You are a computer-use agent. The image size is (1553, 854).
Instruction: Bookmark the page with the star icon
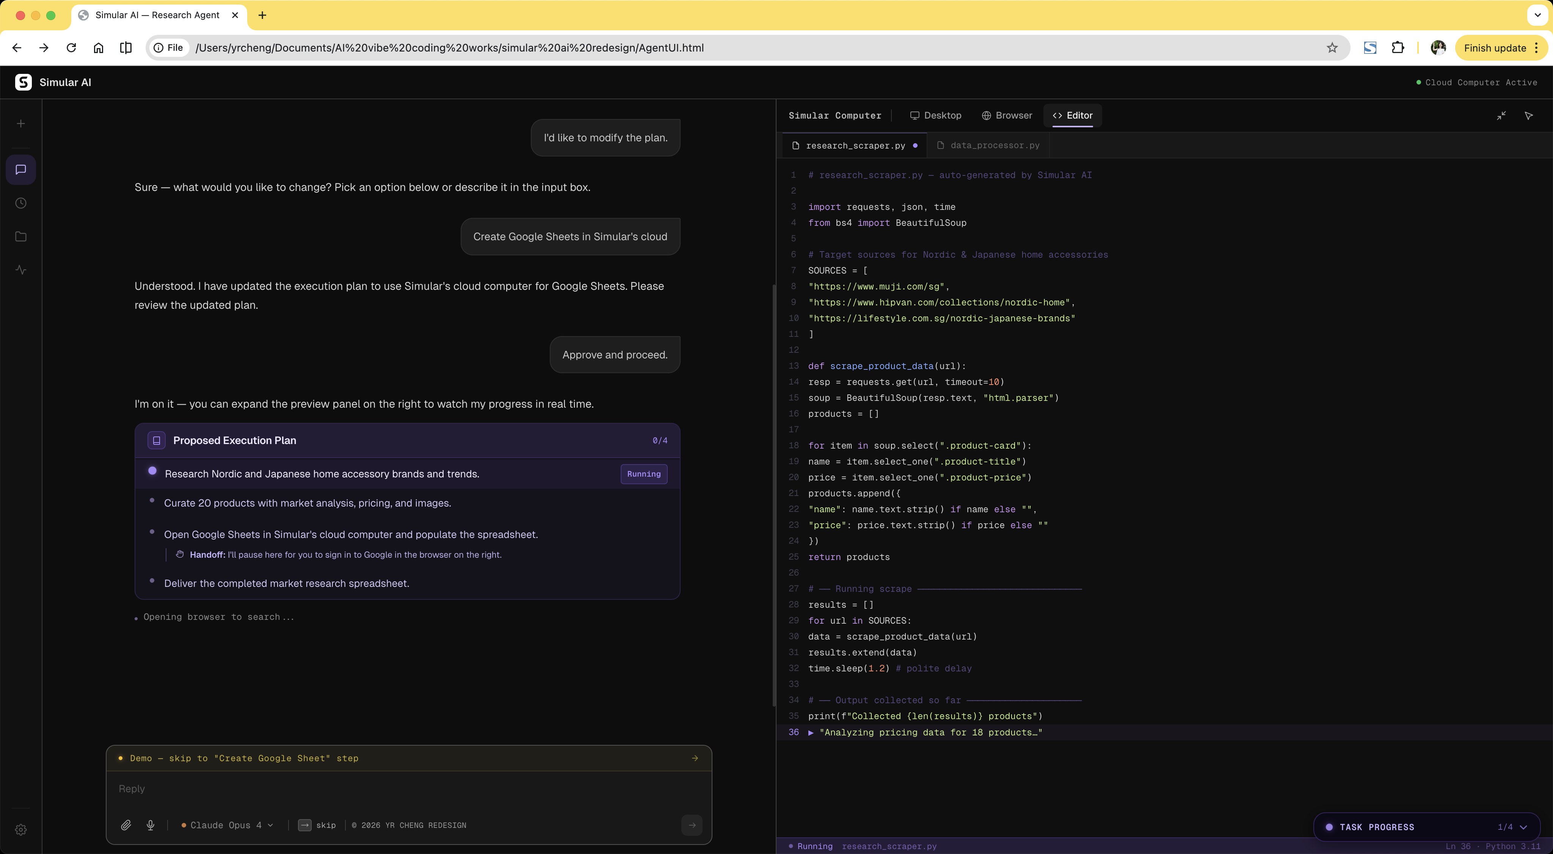tap(1332, 48)
